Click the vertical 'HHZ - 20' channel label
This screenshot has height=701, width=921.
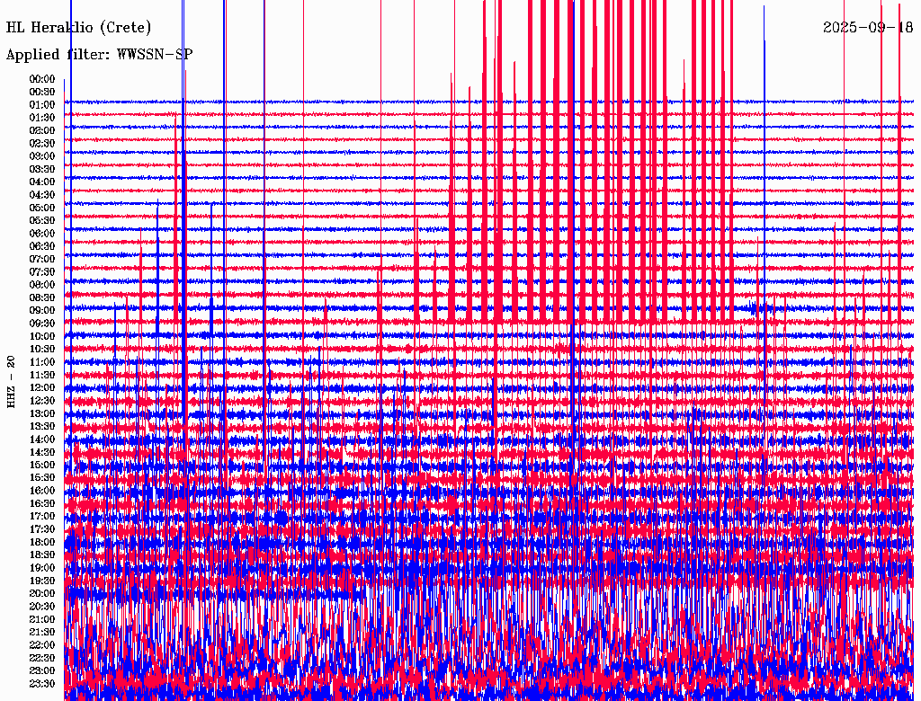coord(11,382)
